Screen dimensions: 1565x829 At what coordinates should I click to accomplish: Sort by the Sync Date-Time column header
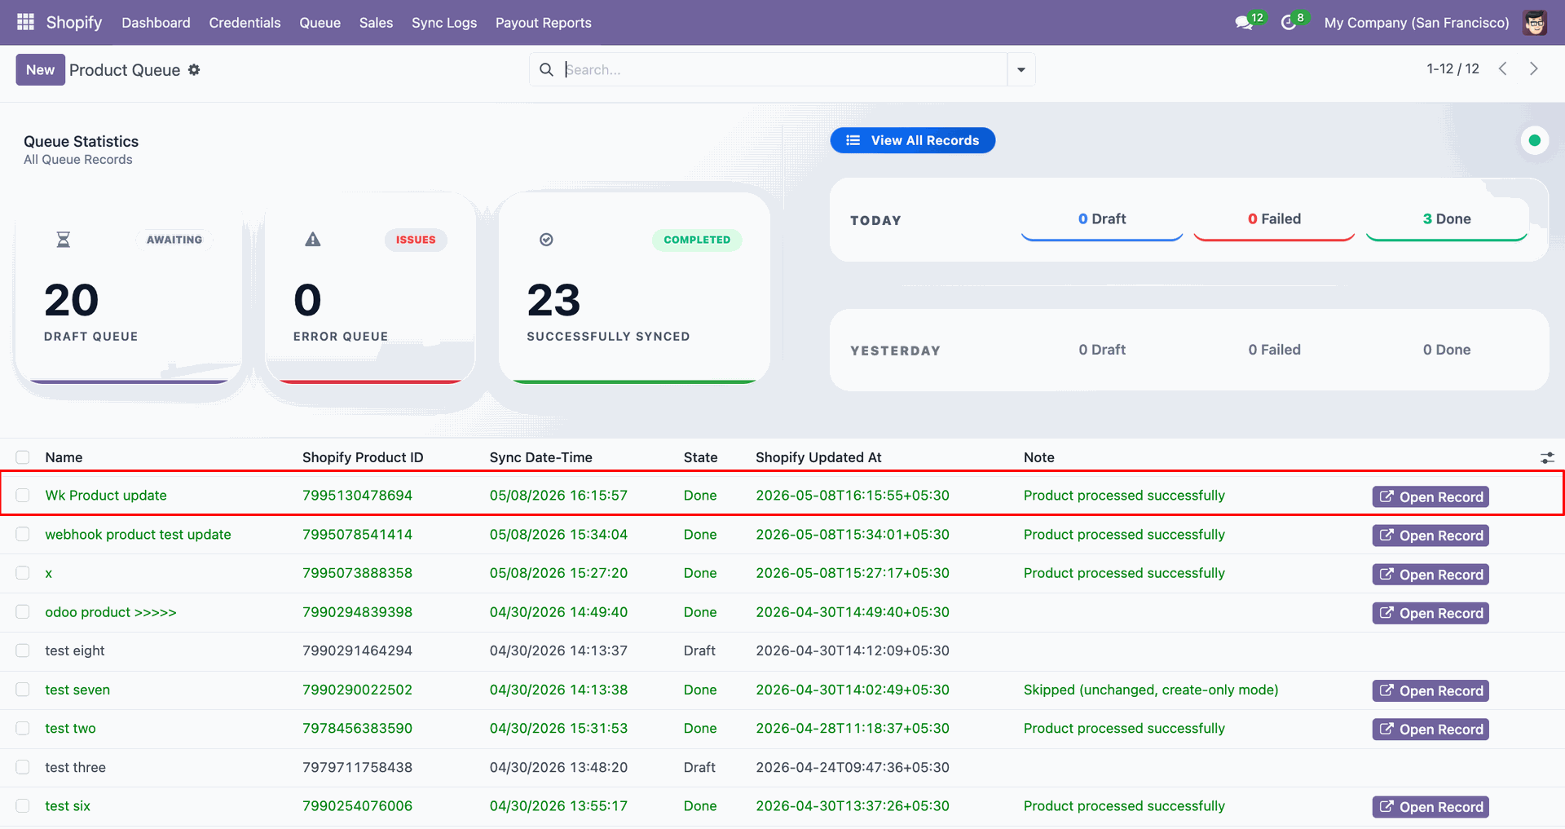coord(541,457)
